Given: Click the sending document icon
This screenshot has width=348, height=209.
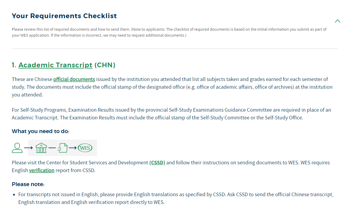Looking at the screenshot, I should pyautogui.click(x=63, y=148).
